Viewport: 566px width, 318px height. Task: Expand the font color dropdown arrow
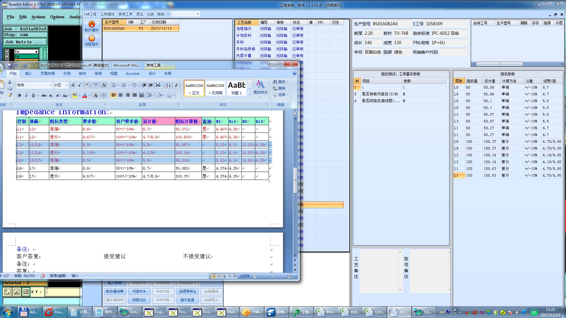pos(89,95)
